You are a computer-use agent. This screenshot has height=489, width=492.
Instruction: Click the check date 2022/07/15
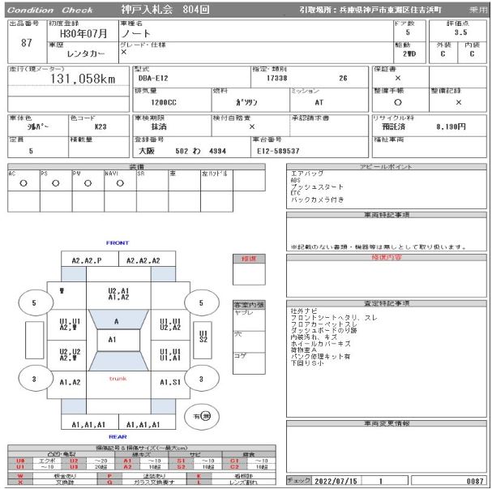click(331, 481)
